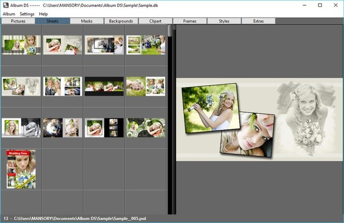The width and height of the screenshot is (344, 223).
Task: Choose the green circles sheet thumbnail
Action: pyautogui.click(x=146, y=127)
